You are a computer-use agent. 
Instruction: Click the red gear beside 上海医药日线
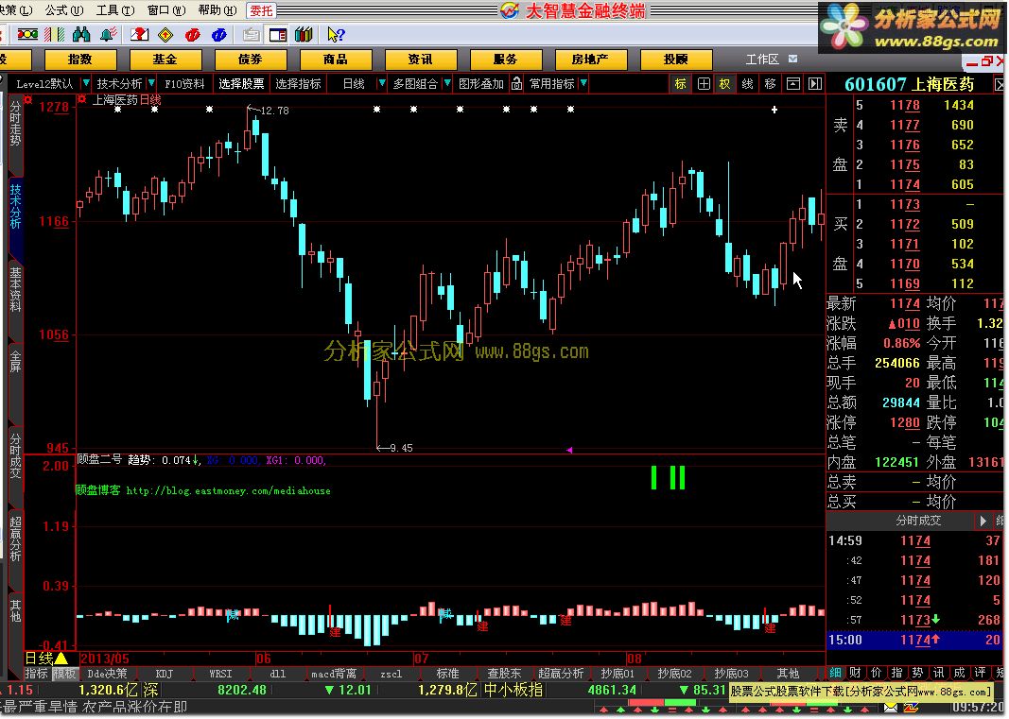pyautogui.click(x=81, y=99)
